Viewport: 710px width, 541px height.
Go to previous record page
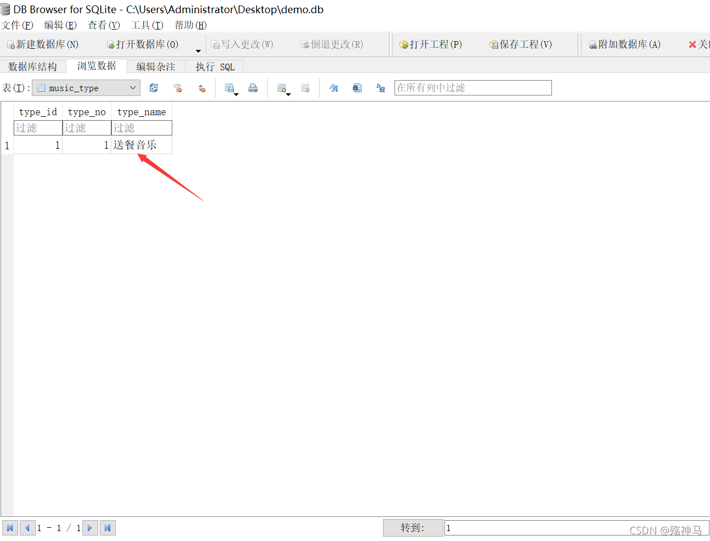tap(27, 528)
